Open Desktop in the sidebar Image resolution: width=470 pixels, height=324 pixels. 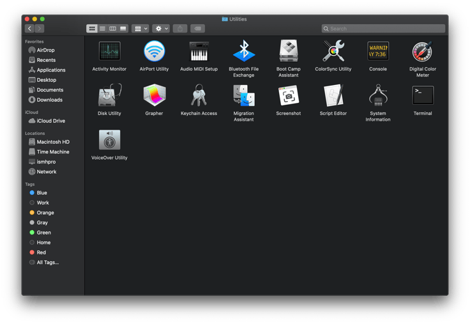click(43, 80)
